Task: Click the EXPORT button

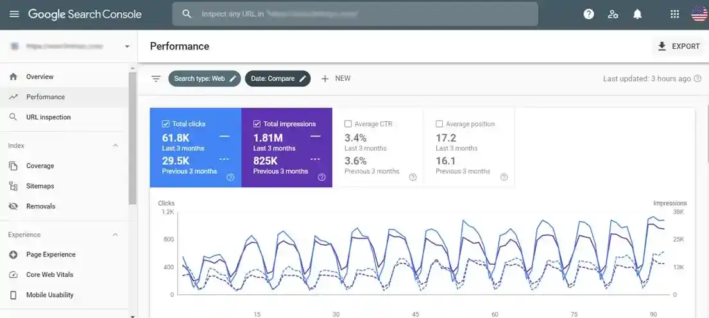Action: pos(678,46)
